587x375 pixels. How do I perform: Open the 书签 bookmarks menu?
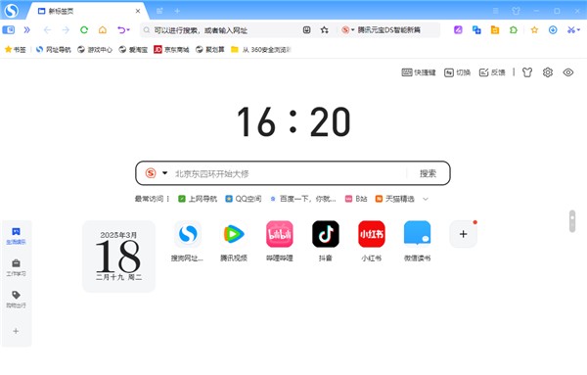pos(16,50)
